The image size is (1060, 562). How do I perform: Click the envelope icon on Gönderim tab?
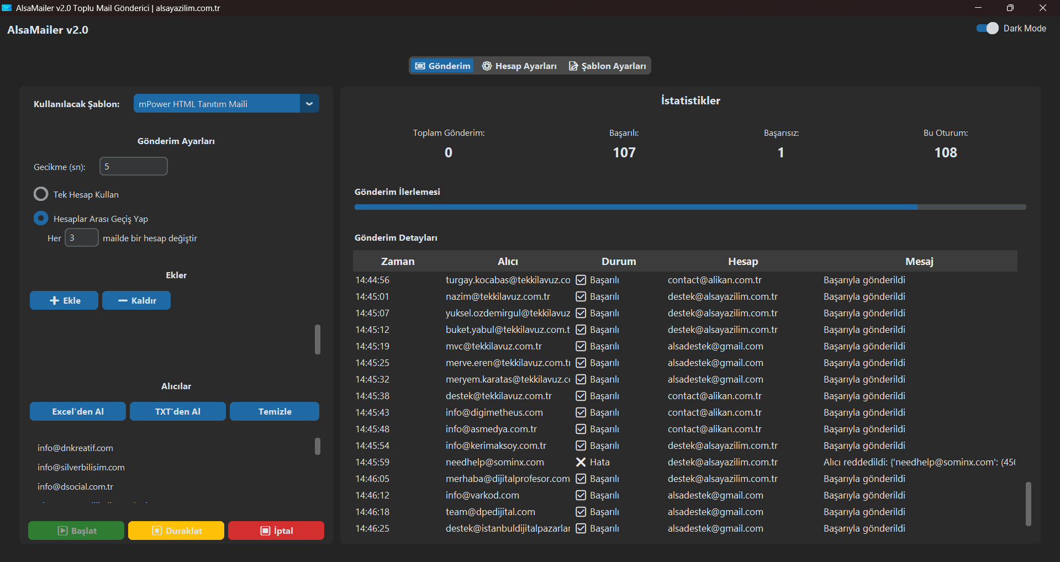[420, 66]
